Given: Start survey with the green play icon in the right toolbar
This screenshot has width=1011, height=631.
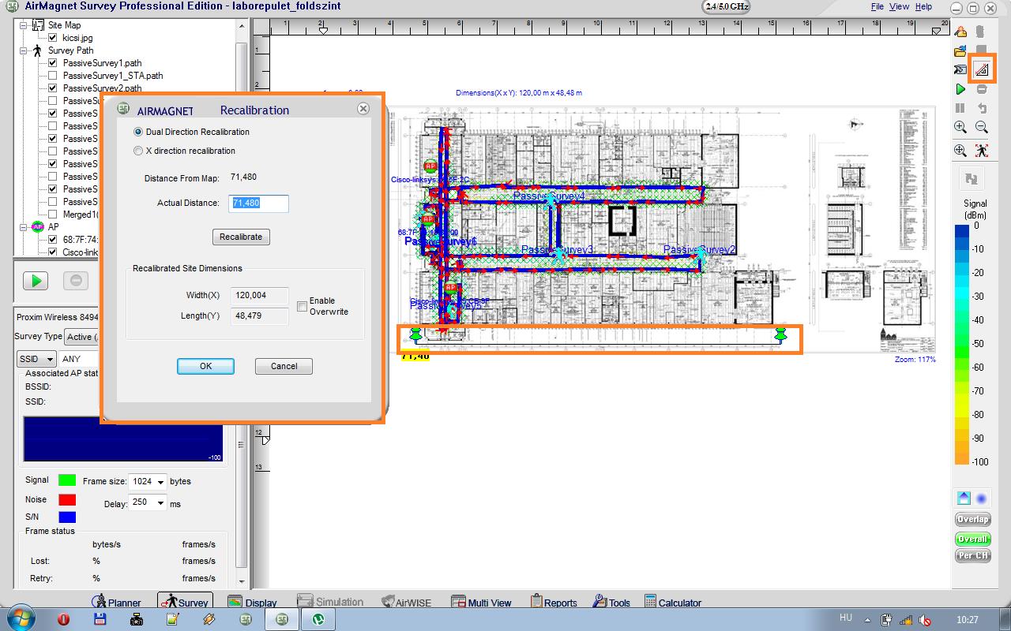Looking at the screenshot, I should (x=960, y=89).
